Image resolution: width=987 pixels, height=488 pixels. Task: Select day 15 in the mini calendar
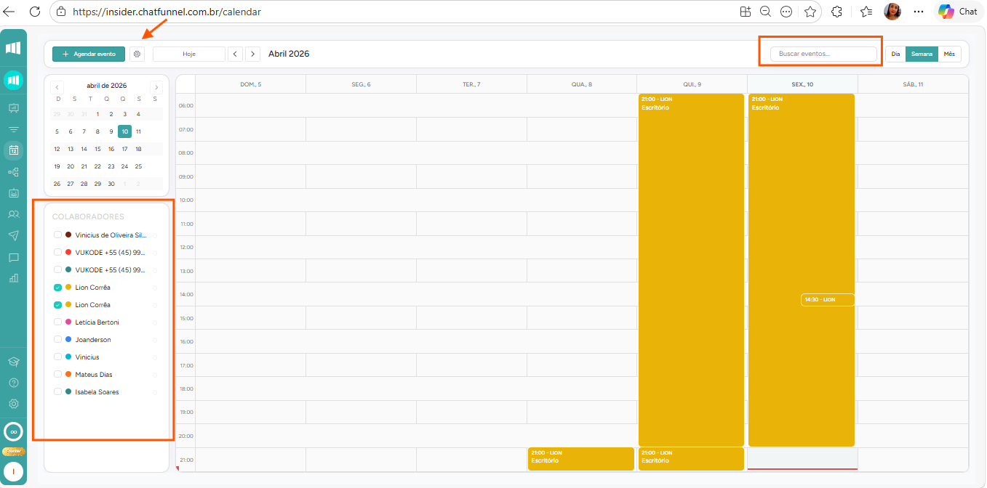tap(97, 149)
